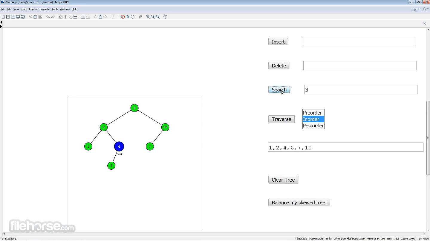Insert a Maple prompt with the > icon
This screenshot has height=241, width=430.
[x=70, y=17]
